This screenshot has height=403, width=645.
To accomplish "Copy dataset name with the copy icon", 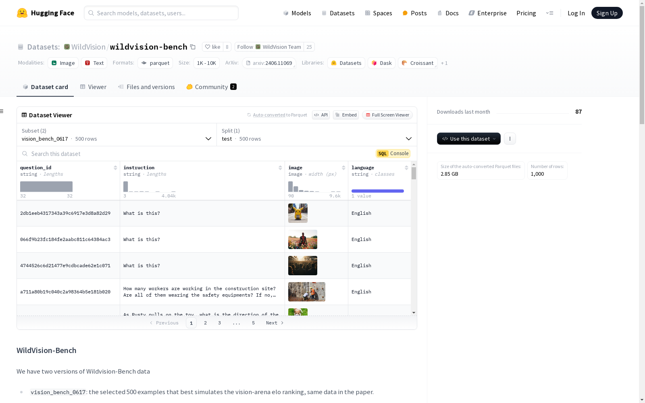I will 193,47.
